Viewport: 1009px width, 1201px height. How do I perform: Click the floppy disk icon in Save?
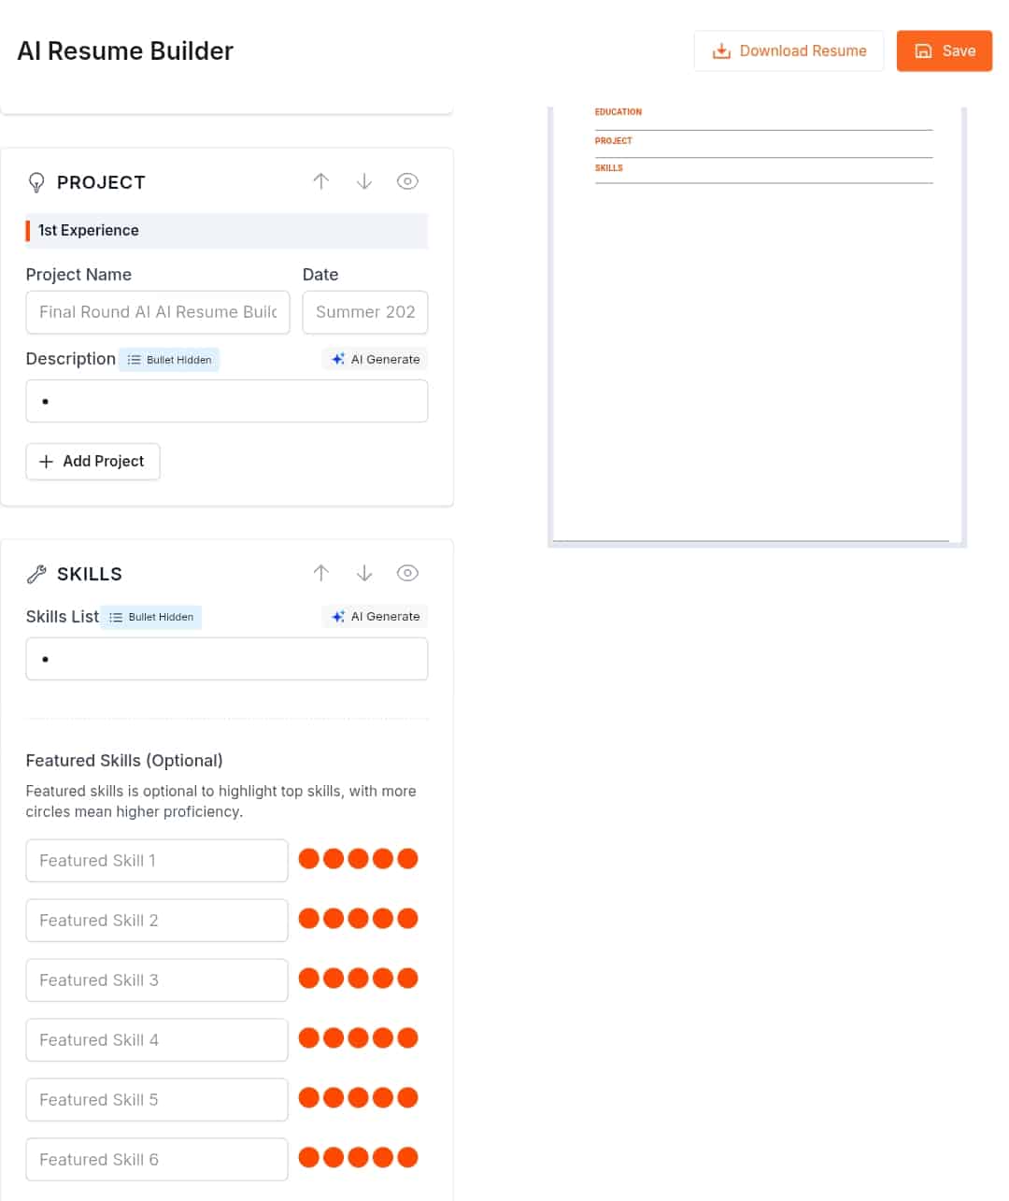tap(923, 51)
